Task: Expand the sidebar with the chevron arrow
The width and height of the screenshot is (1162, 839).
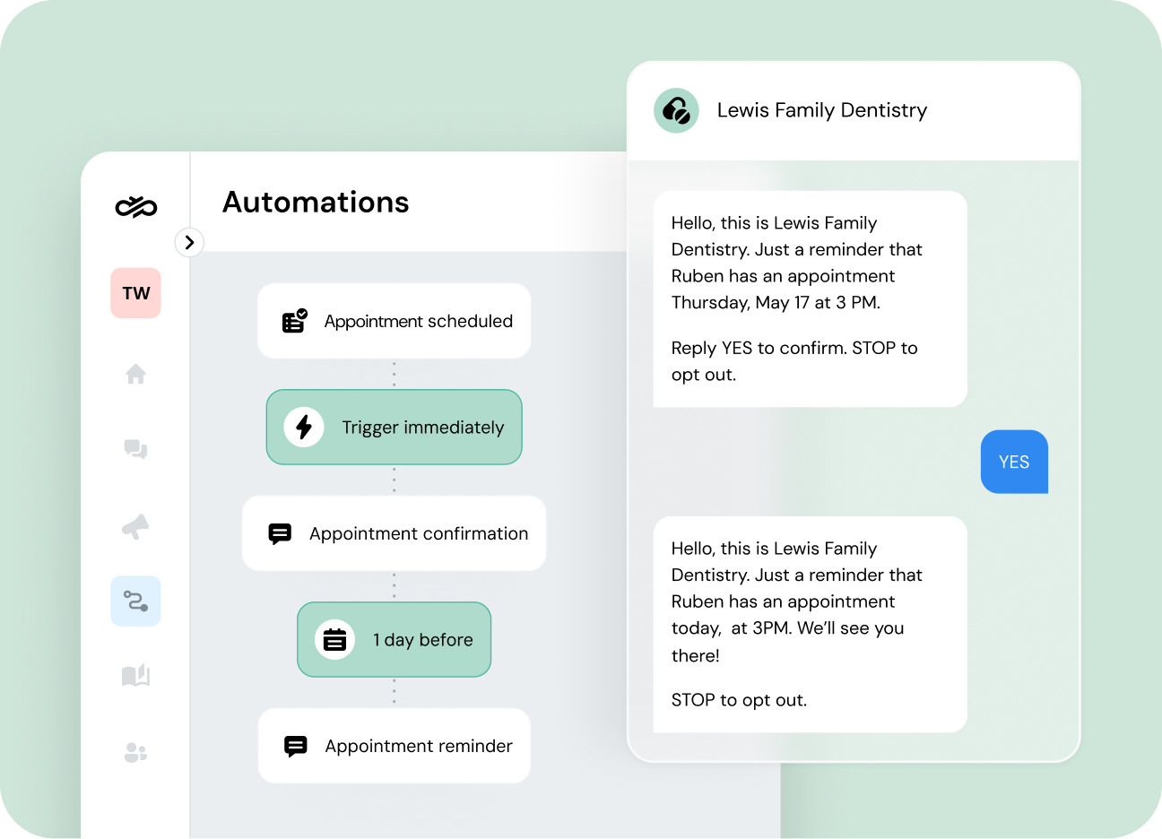Action: pos(189,242)
